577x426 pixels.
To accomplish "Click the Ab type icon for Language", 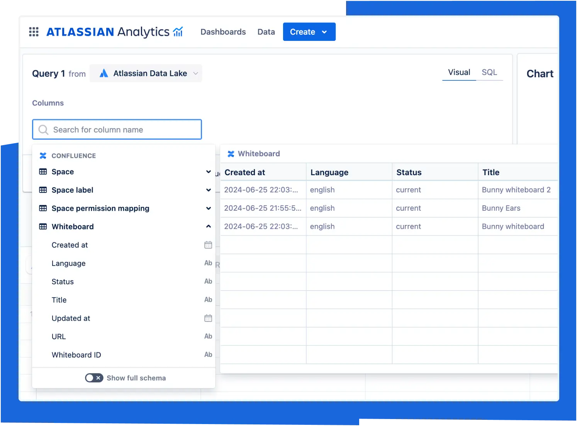I will 208,263.
